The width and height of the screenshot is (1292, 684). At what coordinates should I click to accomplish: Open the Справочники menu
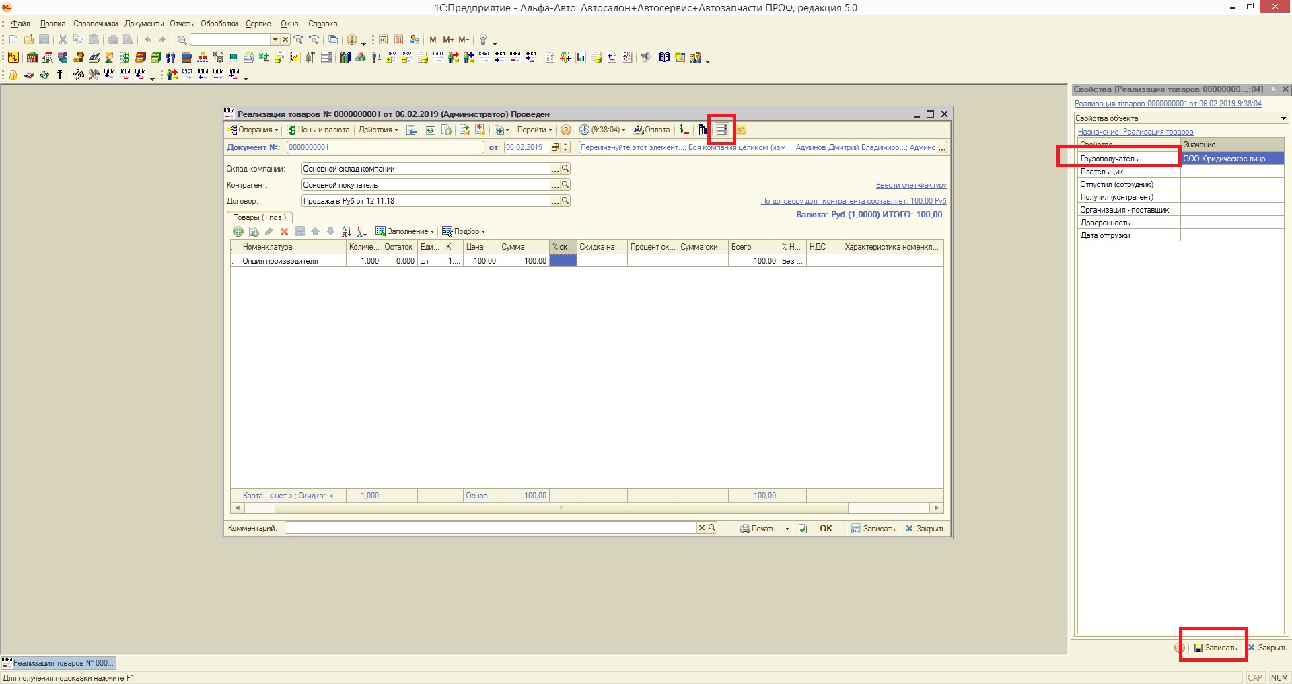click(96, 24)
